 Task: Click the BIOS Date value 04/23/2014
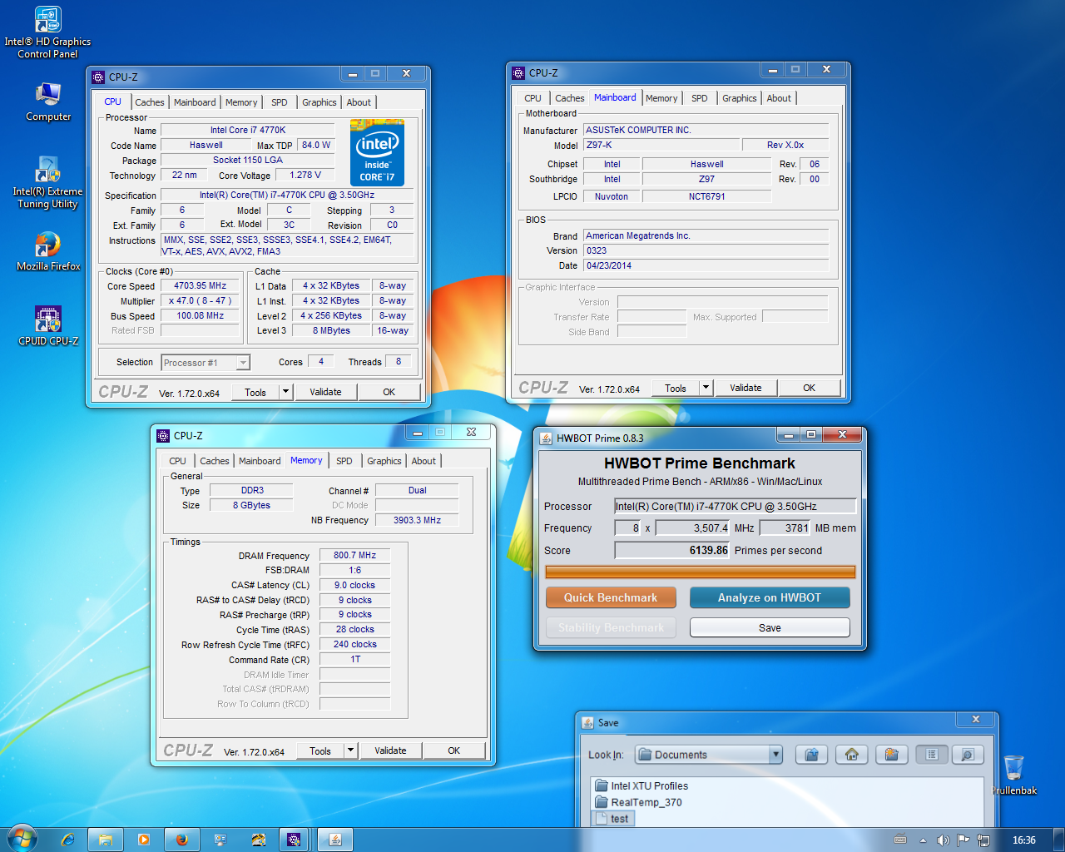706,265
